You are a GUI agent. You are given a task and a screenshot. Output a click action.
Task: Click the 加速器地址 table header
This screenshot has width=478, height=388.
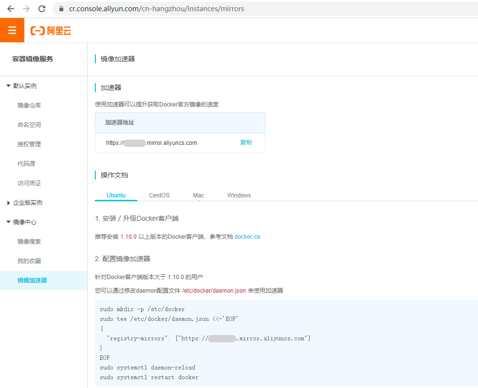click(180, 123)
